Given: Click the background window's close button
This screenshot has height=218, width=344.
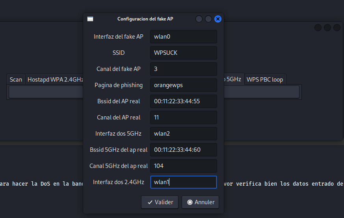Looking at the screenshot, I should click(x=337, y=28).
